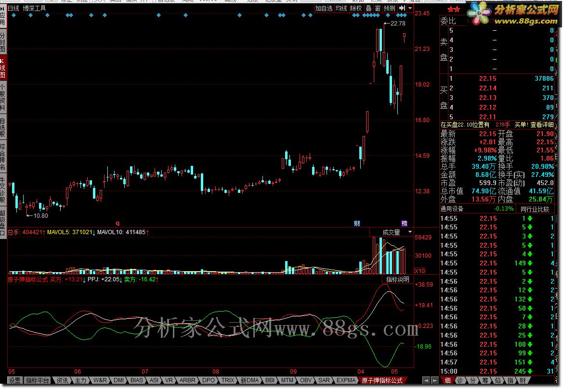Open 综合排名 ranking sidebar tab
The height and width of the screenshot is (389, 563).
(3, 157)
